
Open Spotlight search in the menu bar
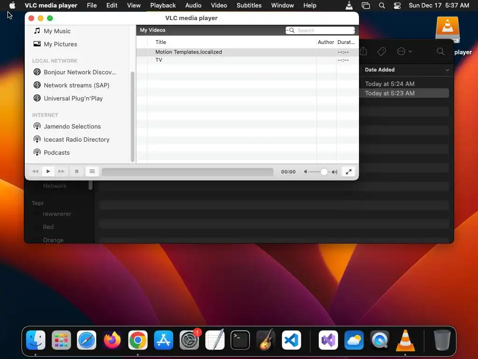(x=382, y=6)
